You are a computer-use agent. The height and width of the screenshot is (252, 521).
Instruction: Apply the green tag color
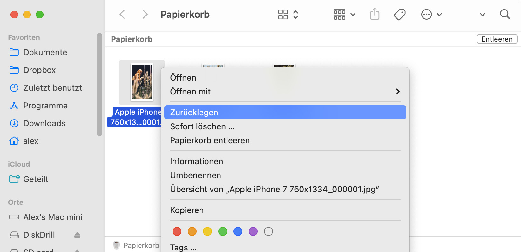223,231
